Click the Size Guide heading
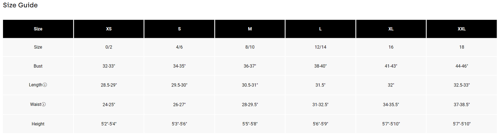 coord(20,5)
